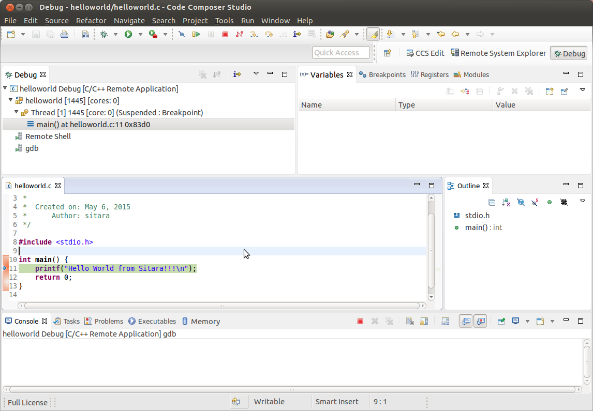Open the Run toolbar dropdown arrow
The width and height of the screenshot is (593, 411).
140,34
